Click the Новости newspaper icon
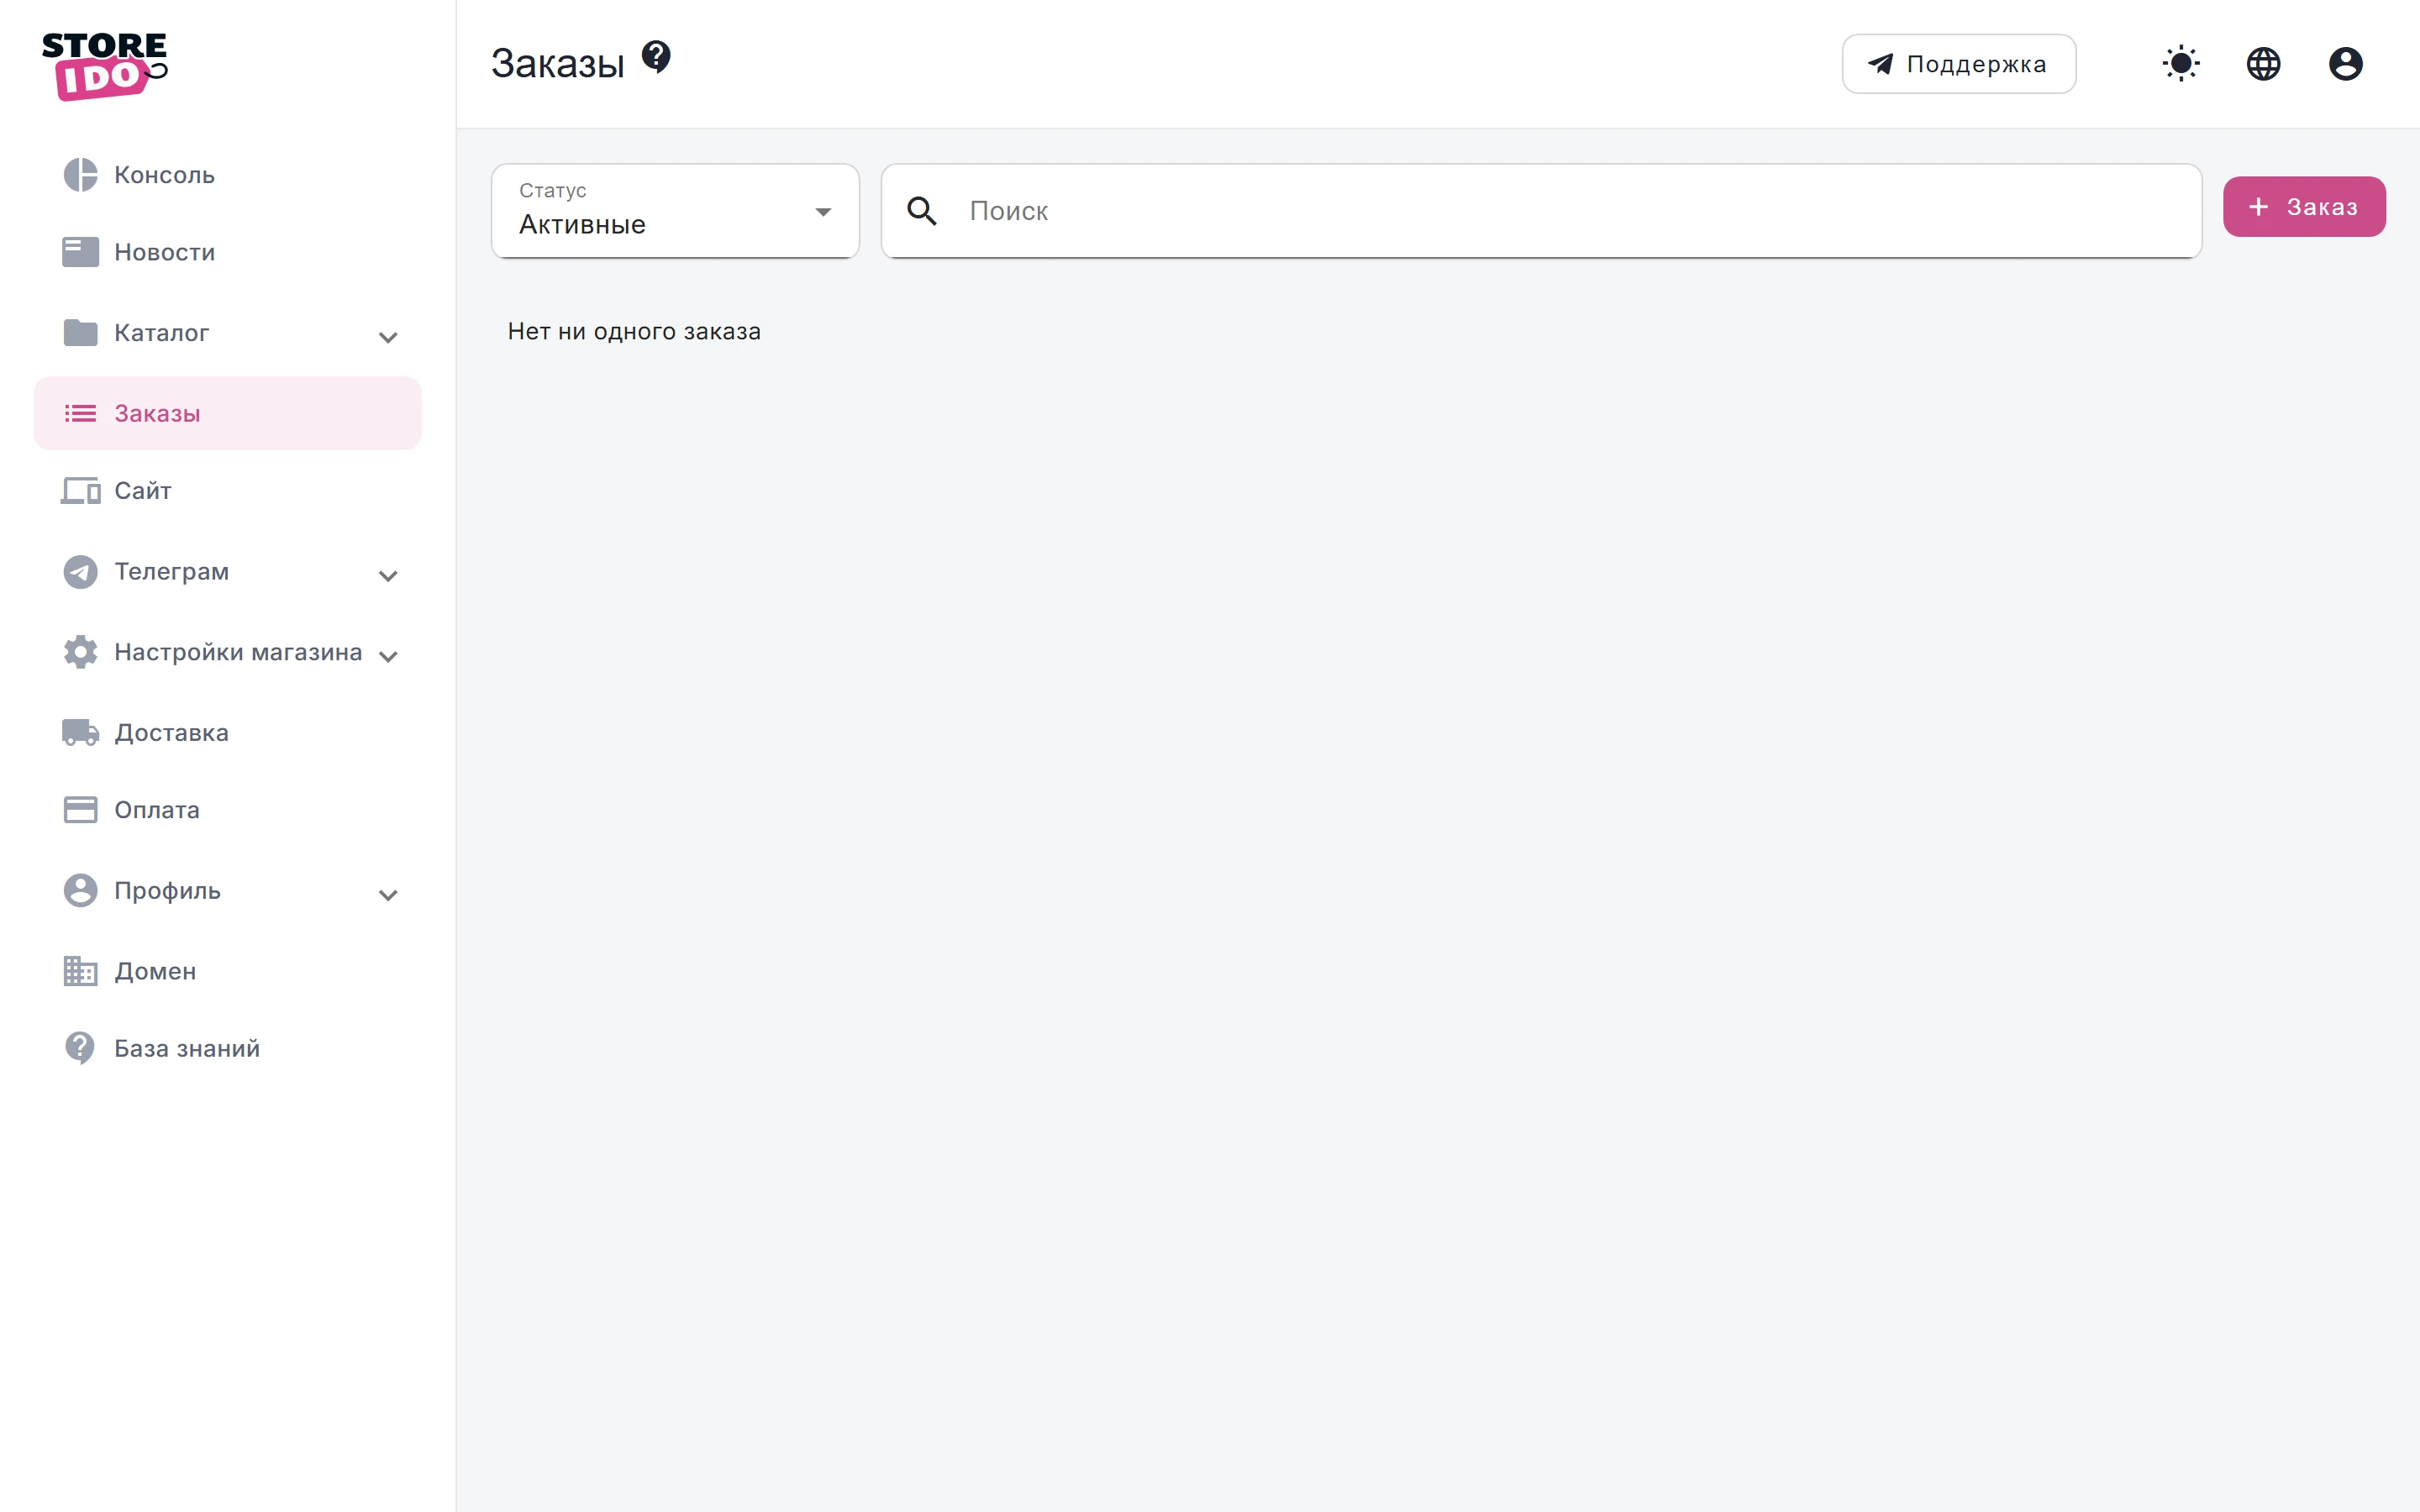Viewport: 2420px width, 1512px height. (80, 252)
